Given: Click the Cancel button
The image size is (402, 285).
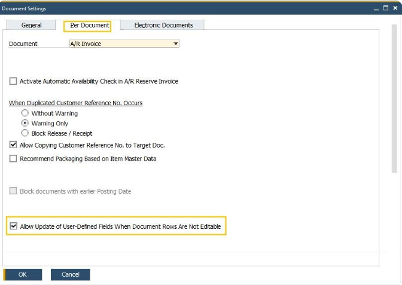Looking at the screenshot, I should click(70, 274).
